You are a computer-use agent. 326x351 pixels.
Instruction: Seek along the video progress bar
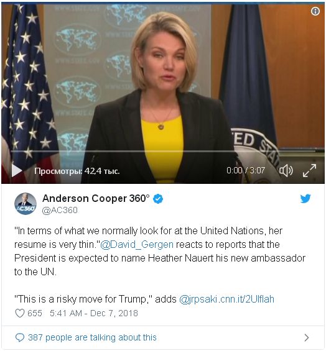click(x=163, y=152)
